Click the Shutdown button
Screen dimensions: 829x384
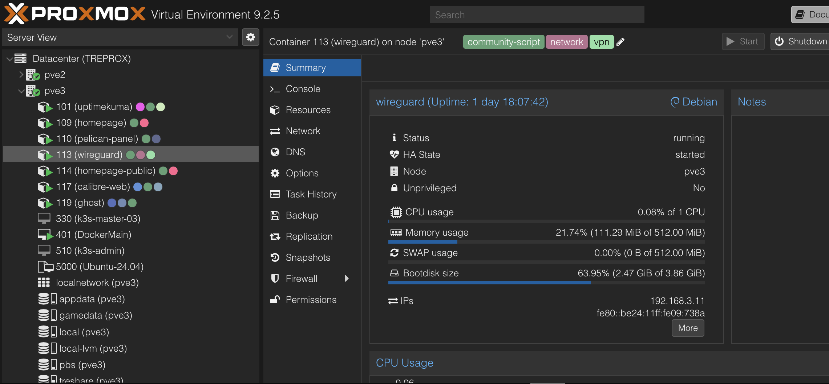coord(800,41)
